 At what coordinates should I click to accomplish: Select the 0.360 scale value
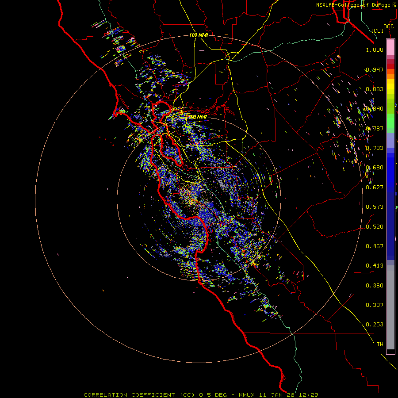tap(375, 286)
